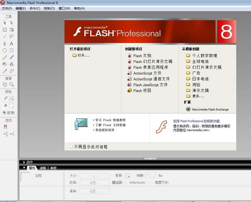This screenshot has height=202, width=251.
Task: Select the Zoom magnifier tool
Action: [x=12, y=84]
